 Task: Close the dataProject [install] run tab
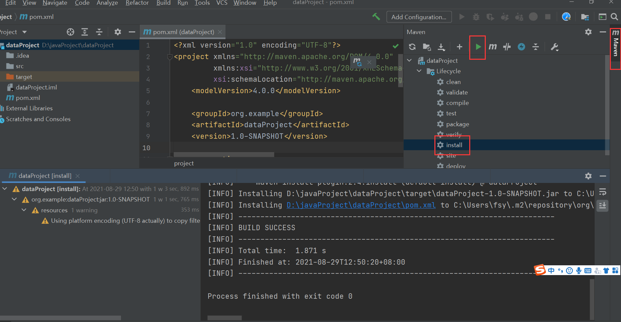click(77, 176)
